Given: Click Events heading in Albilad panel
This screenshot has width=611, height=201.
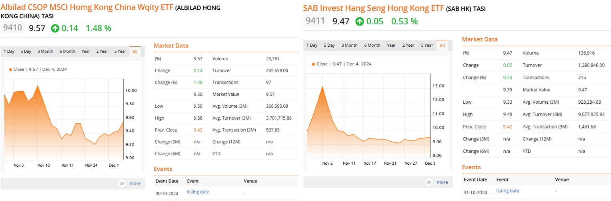Looking at the screenshot, I should (x=163, y=169).
